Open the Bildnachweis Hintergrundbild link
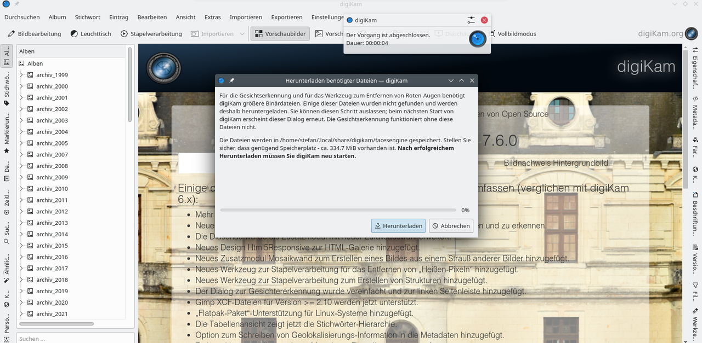The width and height of the screenshot is (702, 343). (556, 163)
